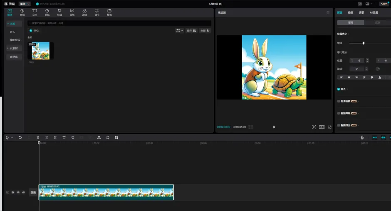This screenshot has height=211, width=391.
Task: Click the undo arrow in timeline toolbar
Action: [20, 137]
